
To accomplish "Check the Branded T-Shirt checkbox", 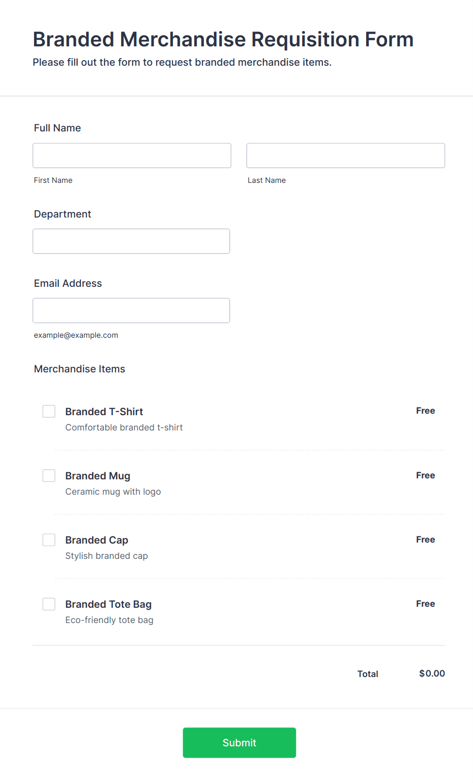I will click(x=49, y=411).
